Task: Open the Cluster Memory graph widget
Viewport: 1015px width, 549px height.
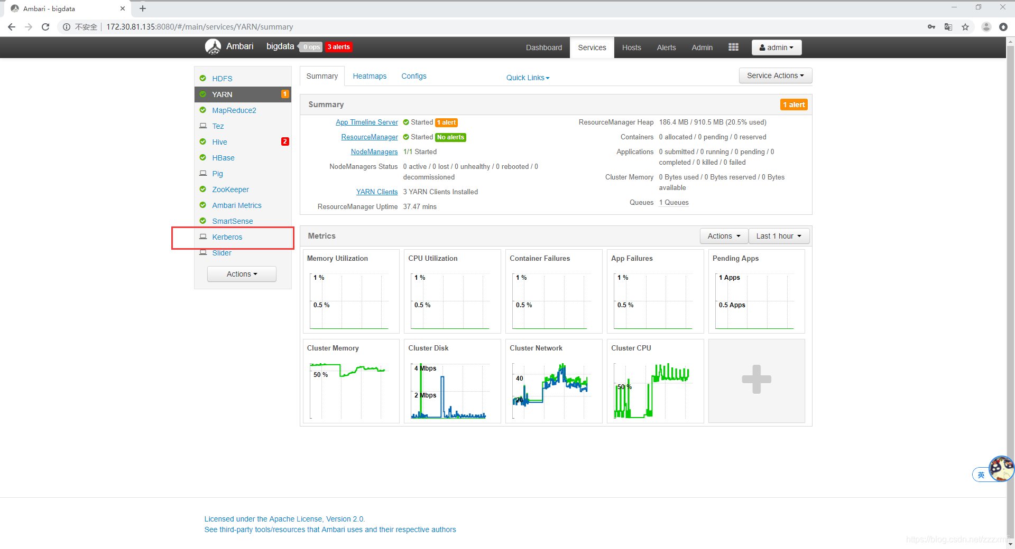Action: (x=351, y=381)
